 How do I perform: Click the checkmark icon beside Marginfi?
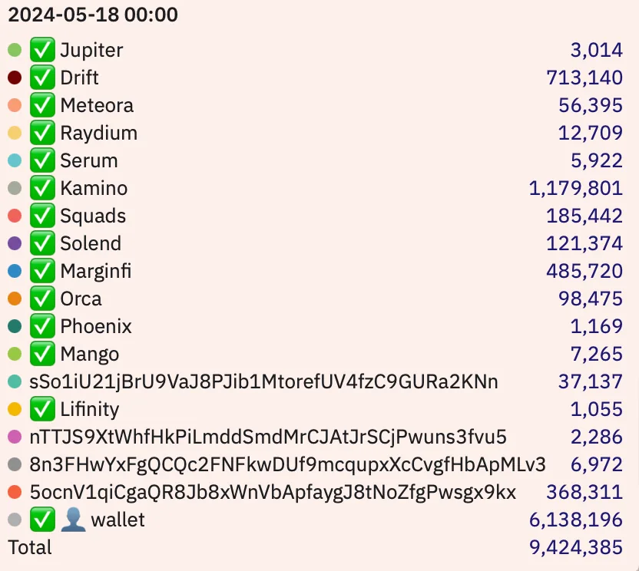[42, 271]
